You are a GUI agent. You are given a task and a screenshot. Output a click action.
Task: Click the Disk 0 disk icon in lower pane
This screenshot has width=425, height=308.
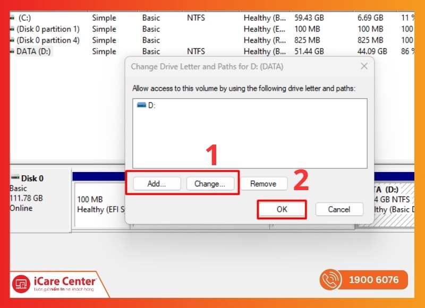click(x=15, y=178)
